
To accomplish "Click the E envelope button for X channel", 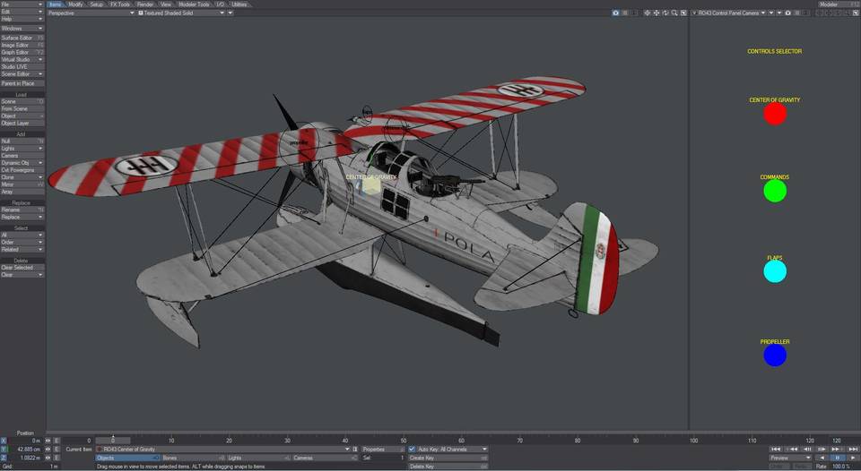I will pos(57,441).
